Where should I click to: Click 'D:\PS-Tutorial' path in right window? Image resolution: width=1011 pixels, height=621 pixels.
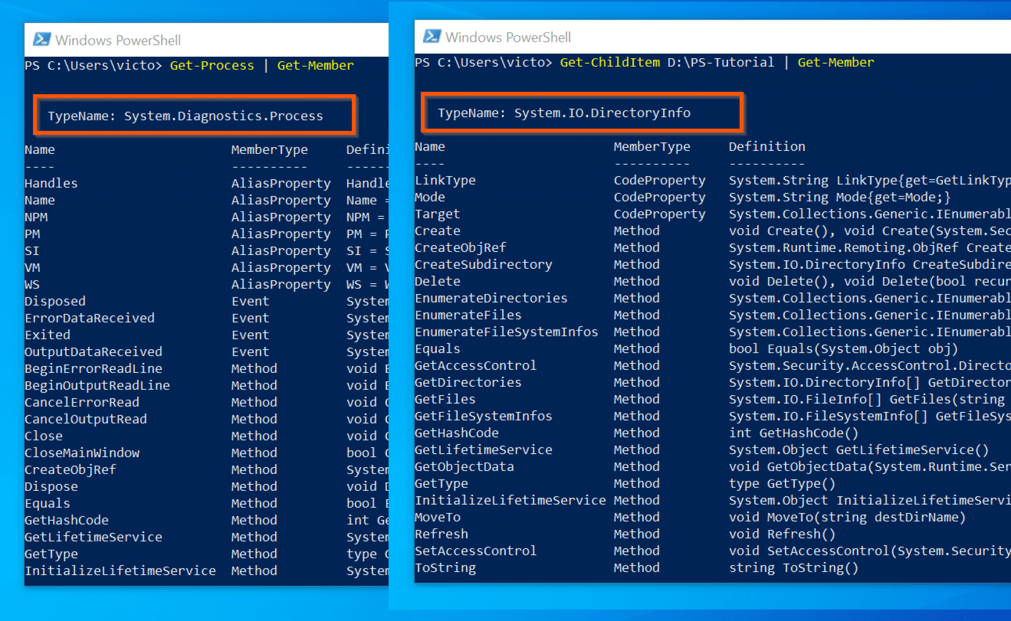point(721,63)
